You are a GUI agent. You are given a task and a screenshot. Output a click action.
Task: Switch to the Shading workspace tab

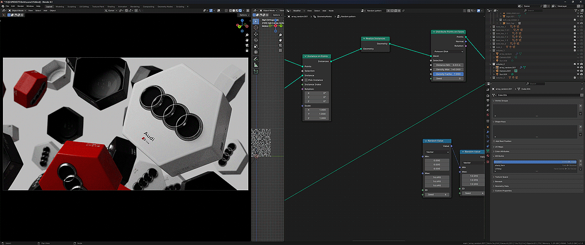click(111, 7)
